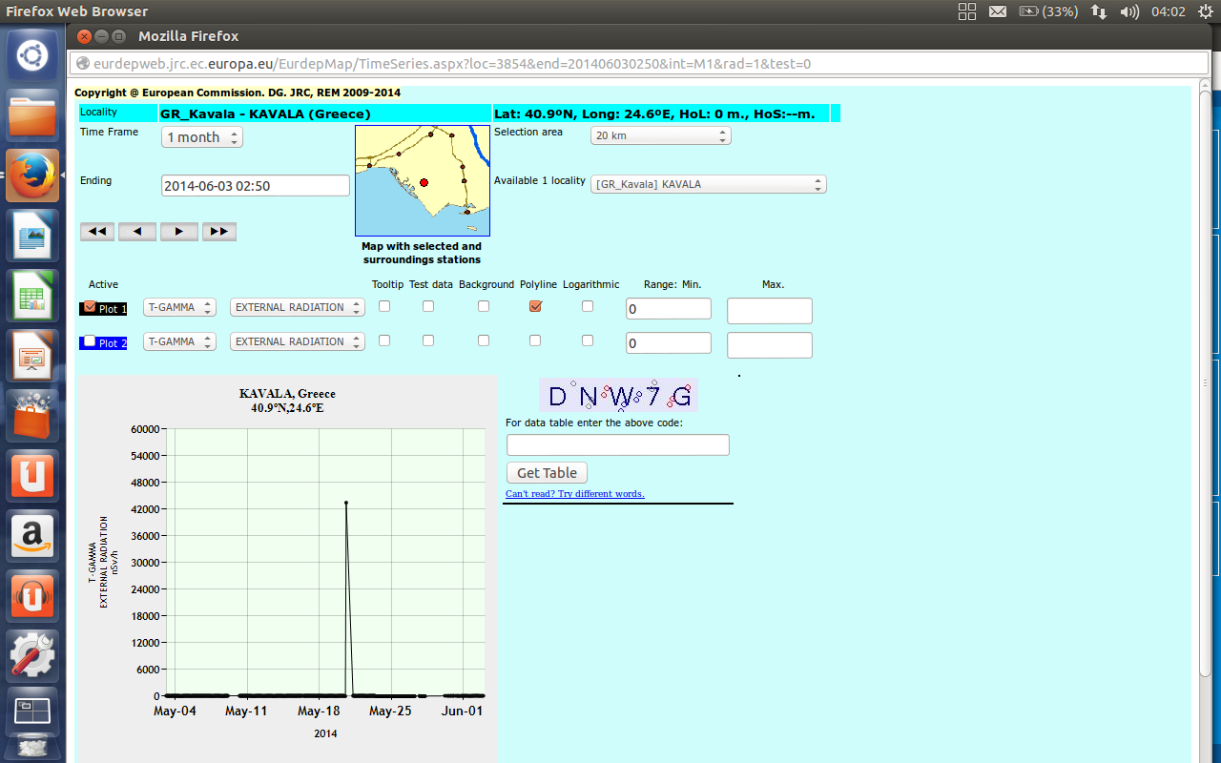Expand the Selection area 20 km dropdown

(660, 135)
